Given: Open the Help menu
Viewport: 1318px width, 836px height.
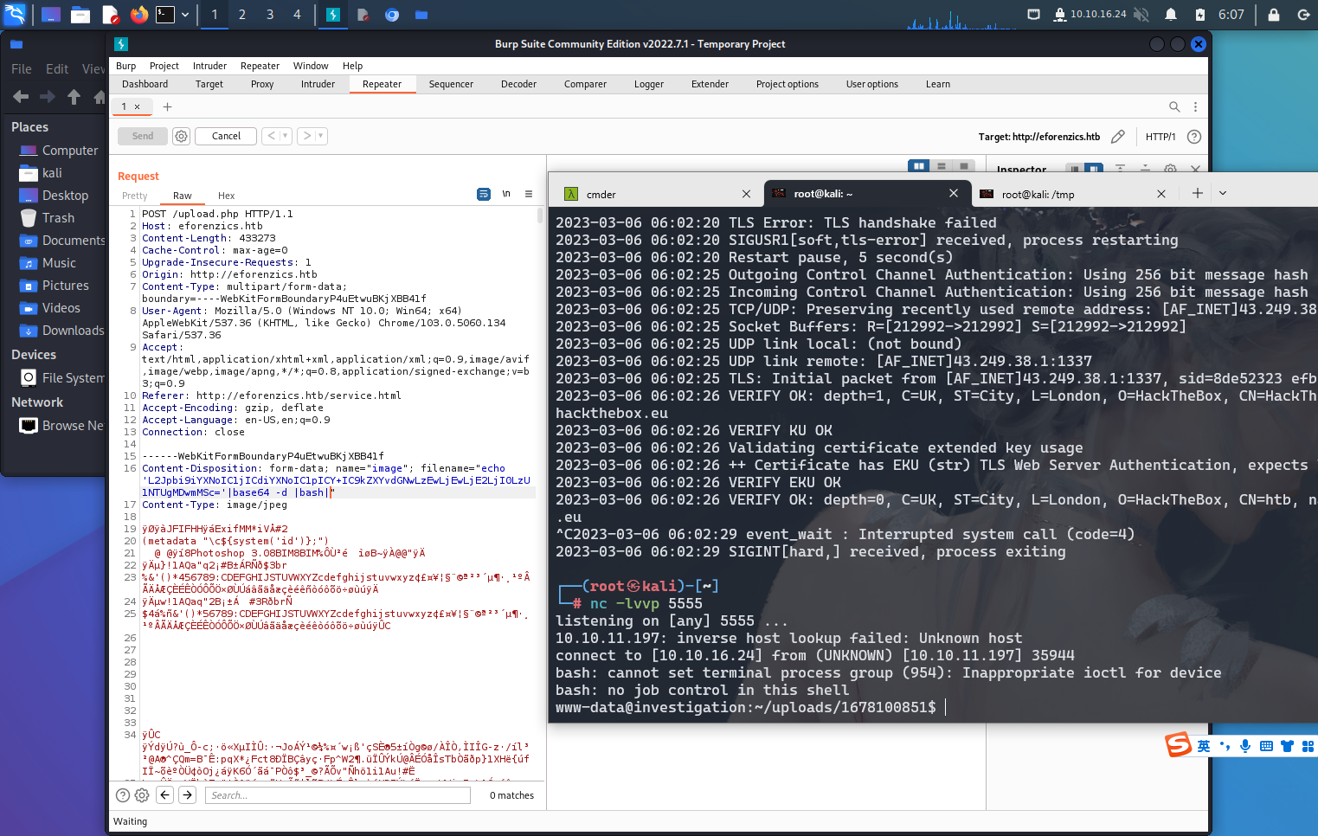Looking at the screenshot, I should point(352,66).
